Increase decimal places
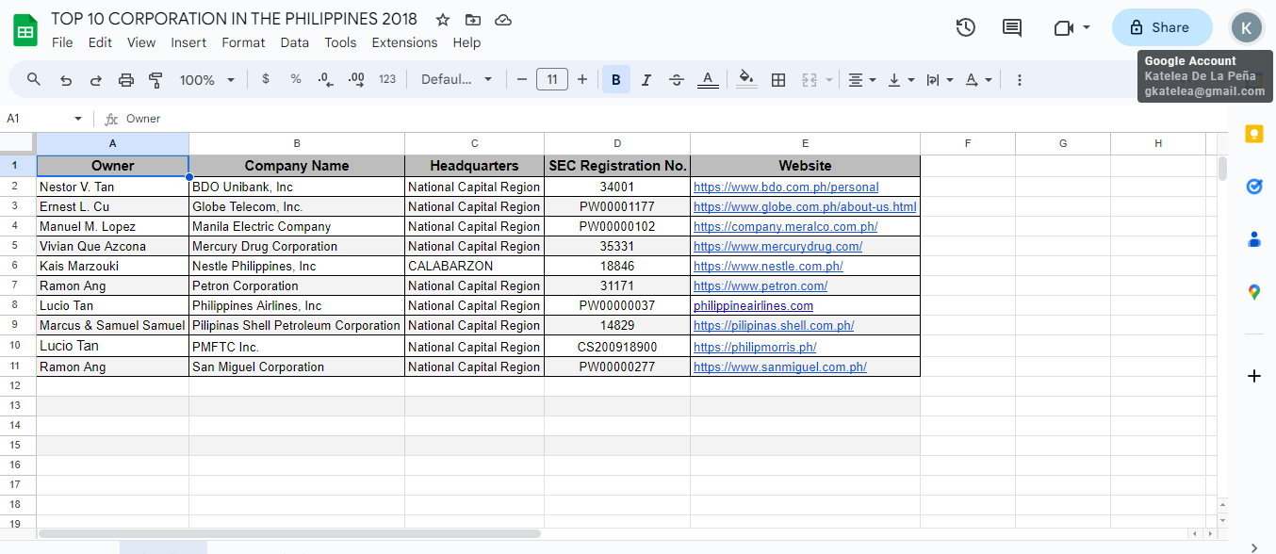This screenshot has width=1276, height=554. tap(356, 80)
